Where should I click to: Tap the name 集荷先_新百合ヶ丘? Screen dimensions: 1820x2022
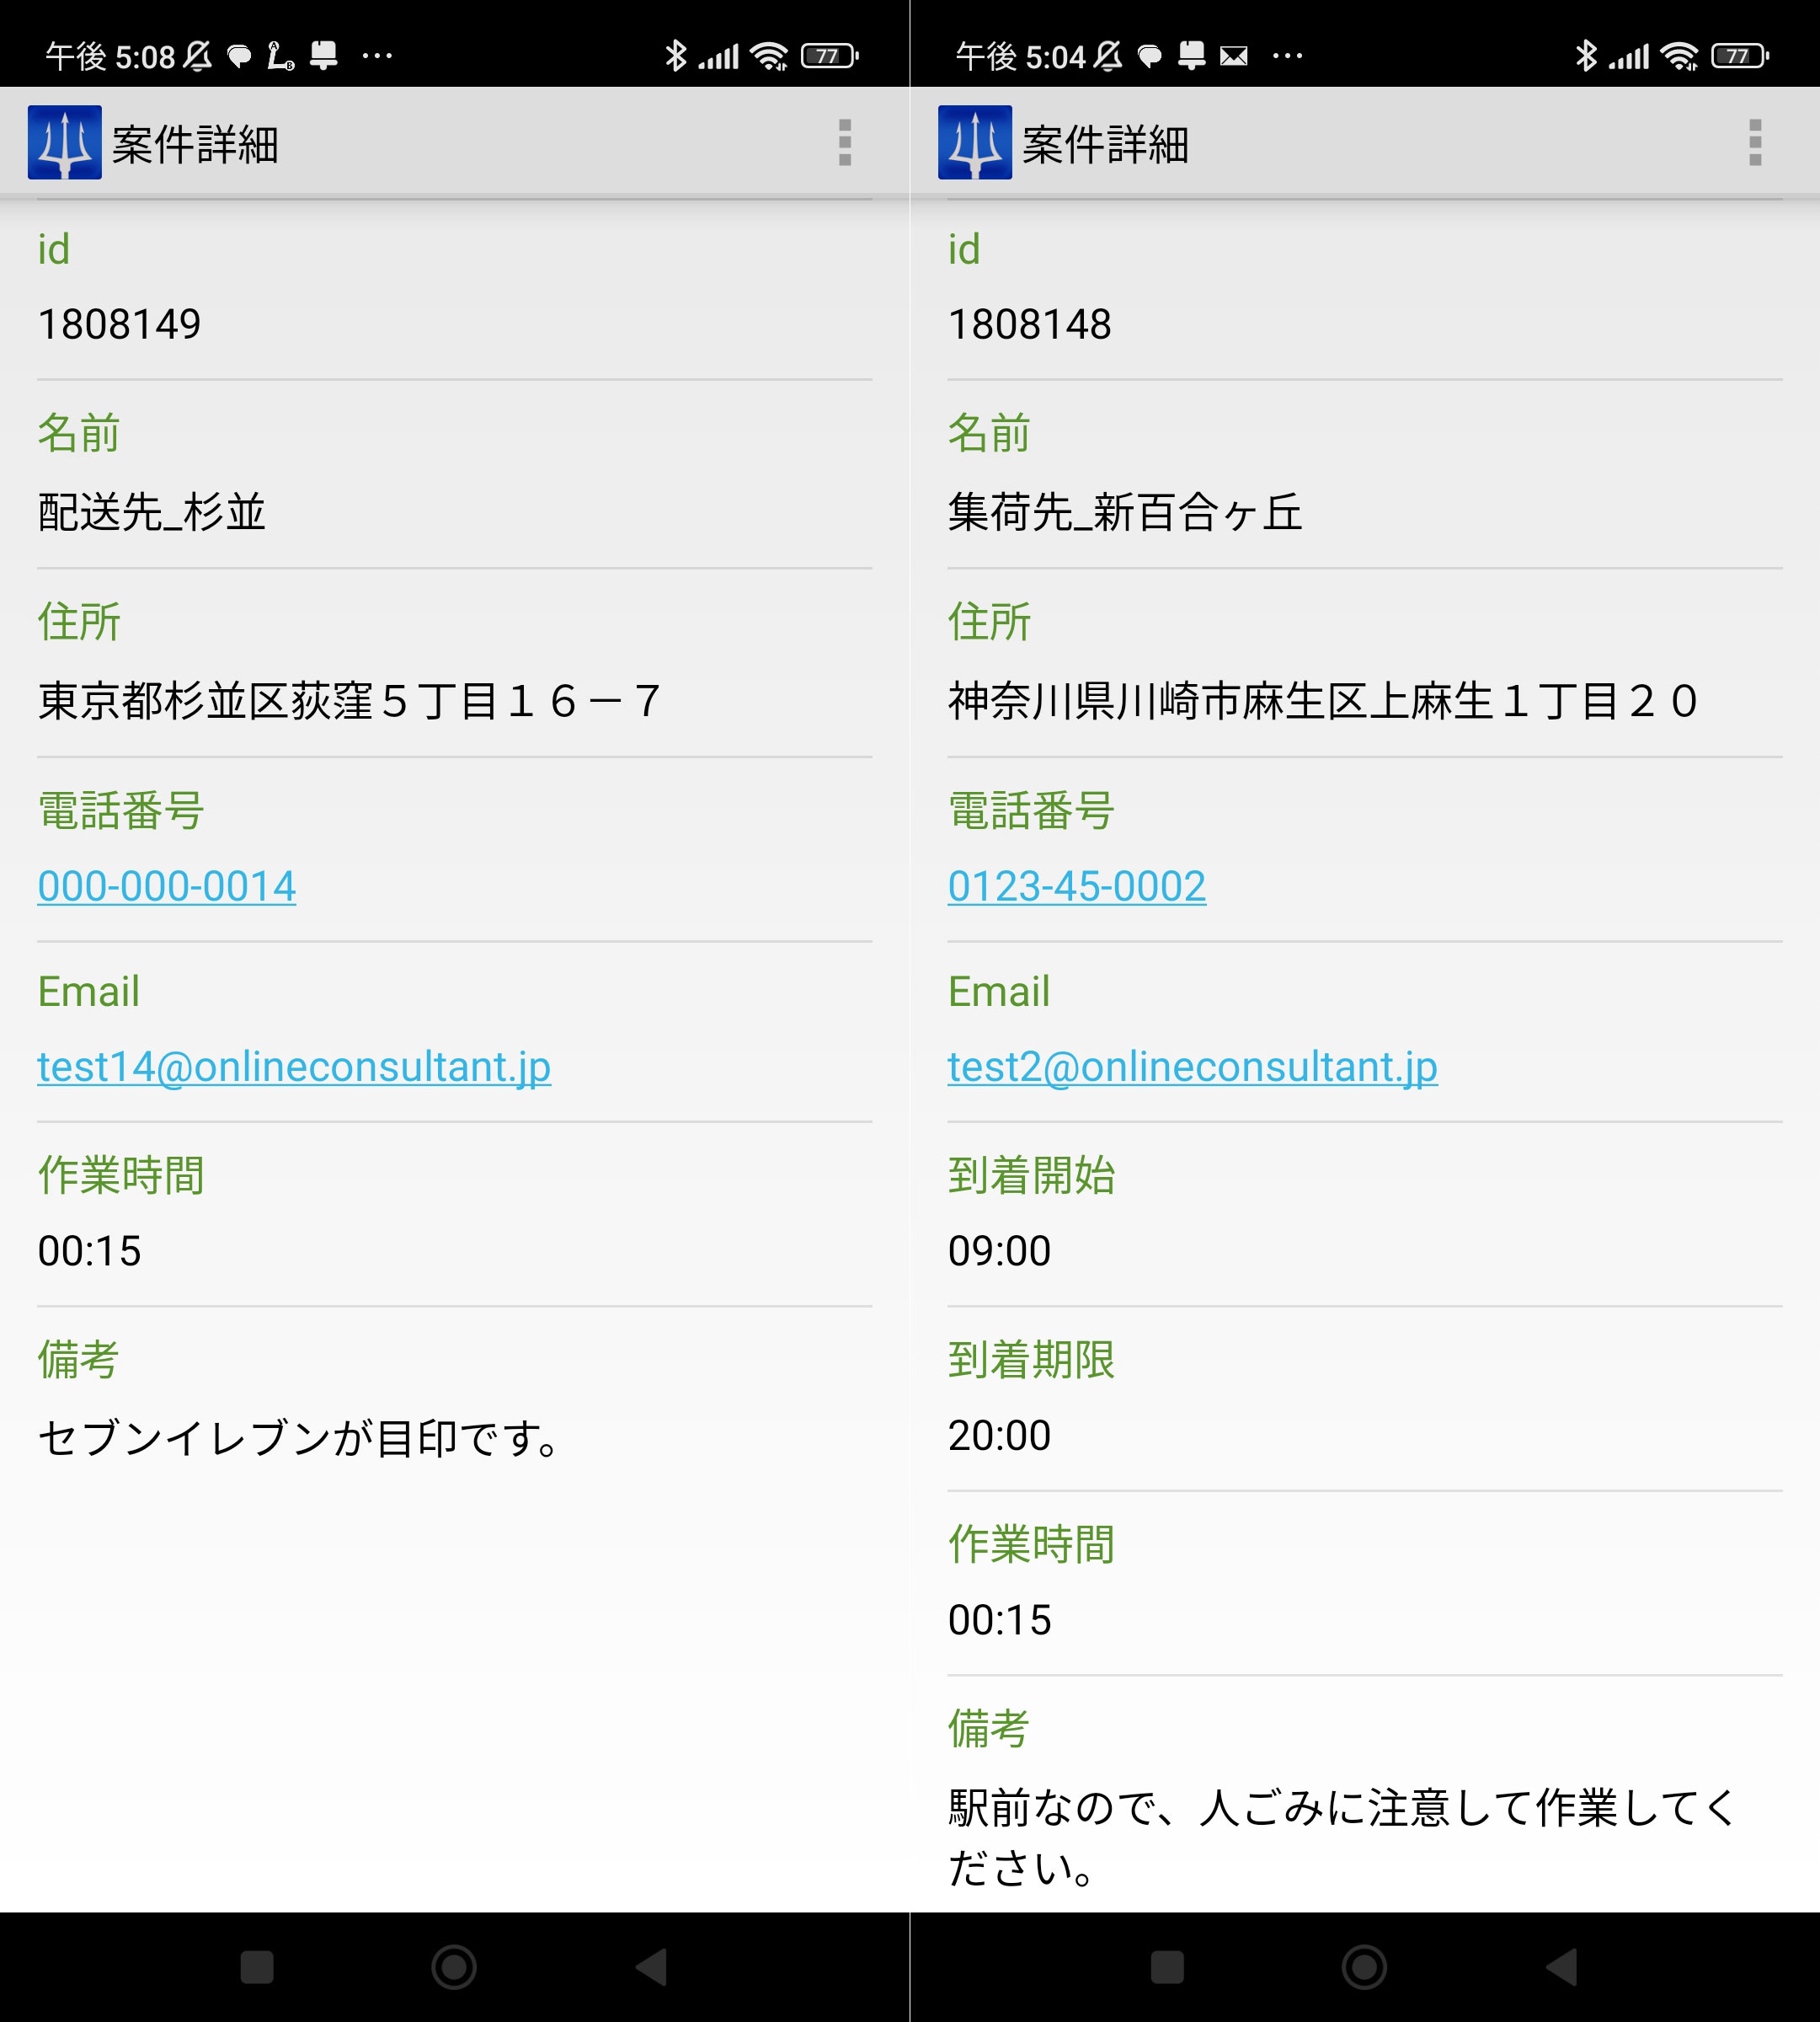click(x=1124, y=512)
